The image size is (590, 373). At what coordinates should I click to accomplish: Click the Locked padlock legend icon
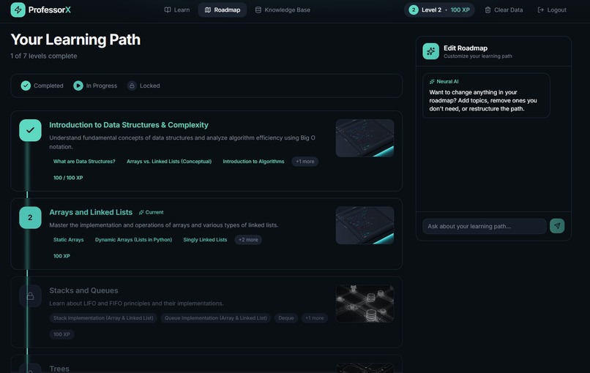132,86
